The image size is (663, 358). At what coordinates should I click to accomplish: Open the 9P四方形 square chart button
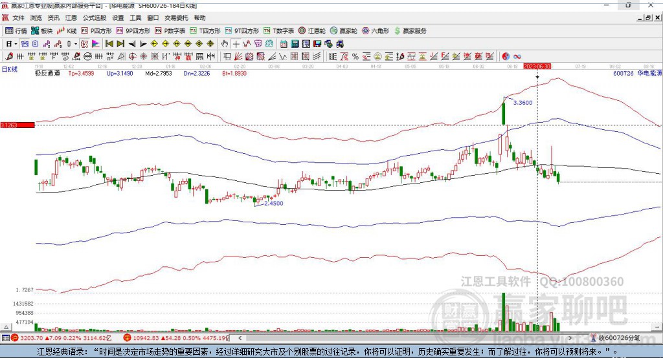(x=137, y=30)
